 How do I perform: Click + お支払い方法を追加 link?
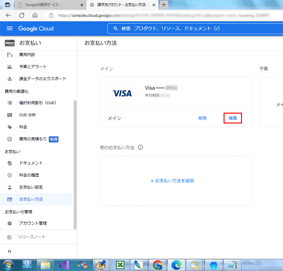tap(172, 181)
